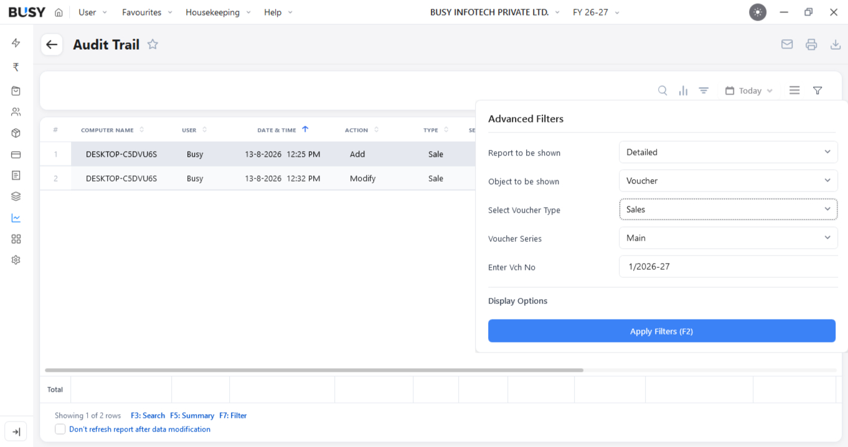
Task: Open the bar chart view icon
Action: click(x=683, y=91)
